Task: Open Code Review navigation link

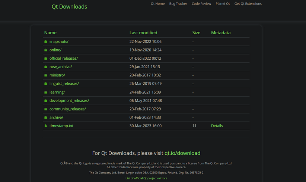Action: tap(201, 3)
